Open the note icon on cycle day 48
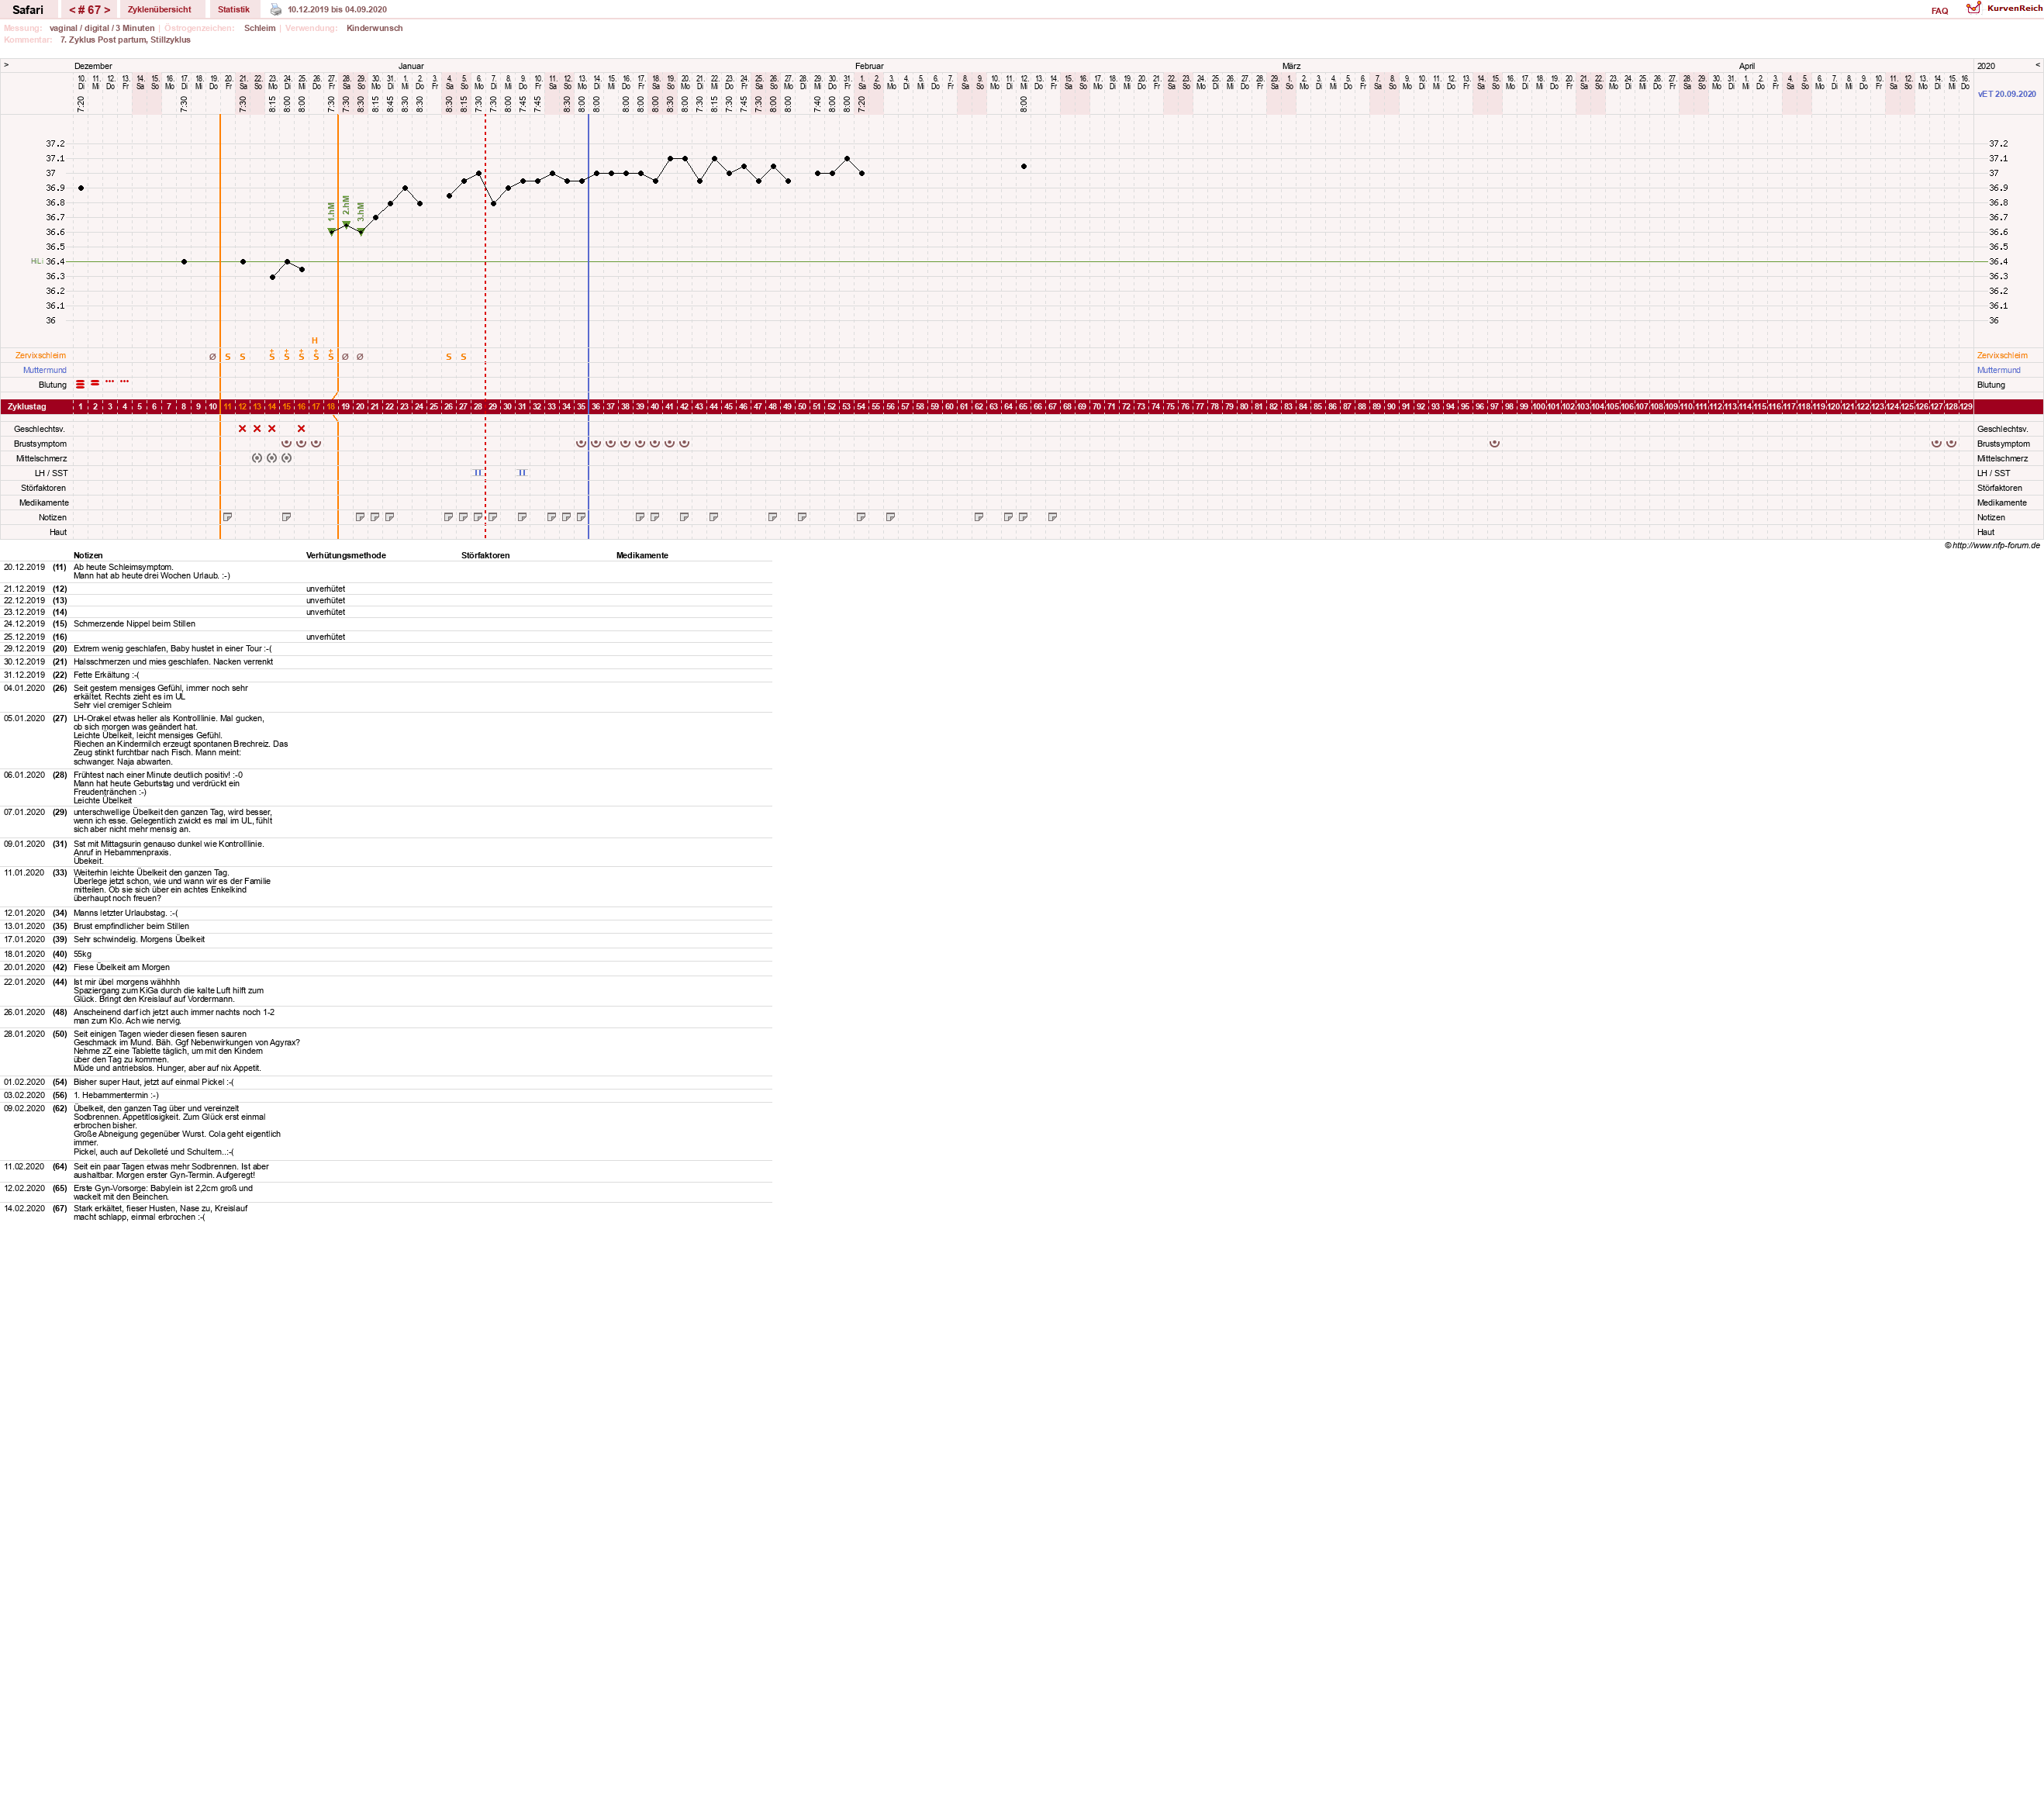 coord(773,517)
